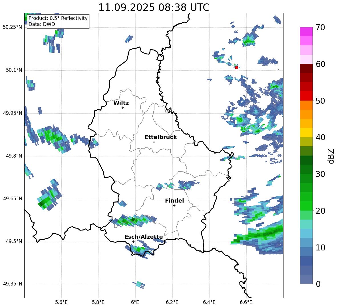
Task: Pick the orange colorbar band below 50
Action: [306, 105]
